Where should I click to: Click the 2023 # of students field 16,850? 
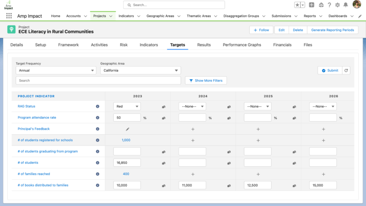[127, 163]
